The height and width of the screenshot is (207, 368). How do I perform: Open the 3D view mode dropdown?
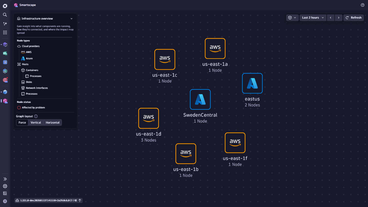point(292,18)
